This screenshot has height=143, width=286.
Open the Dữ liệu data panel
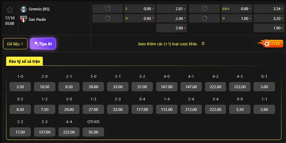15,44
